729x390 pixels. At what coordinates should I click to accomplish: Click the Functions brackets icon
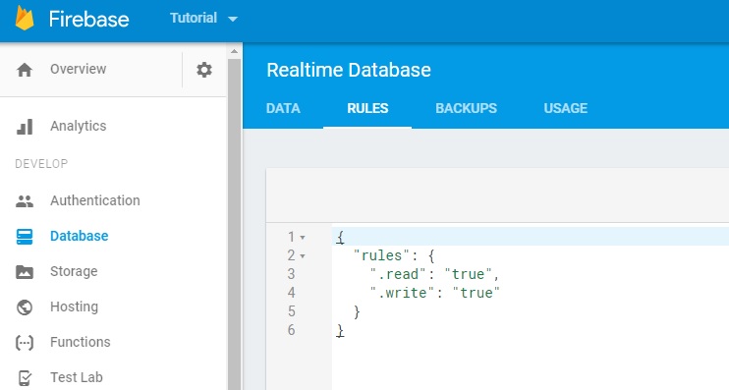25,343
